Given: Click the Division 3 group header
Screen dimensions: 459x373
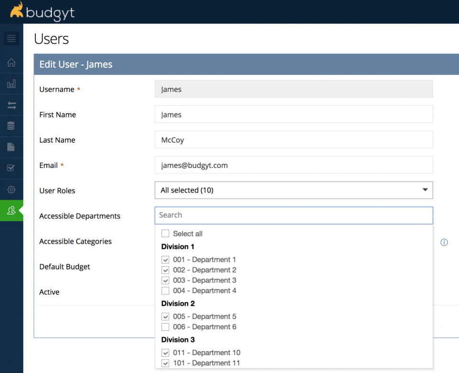Looking at the screenshot, I should pyautogui.click(x=178, y=340).
